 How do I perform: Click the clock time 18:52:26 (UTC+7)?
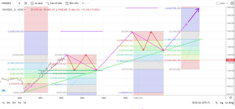click(201, 103)
